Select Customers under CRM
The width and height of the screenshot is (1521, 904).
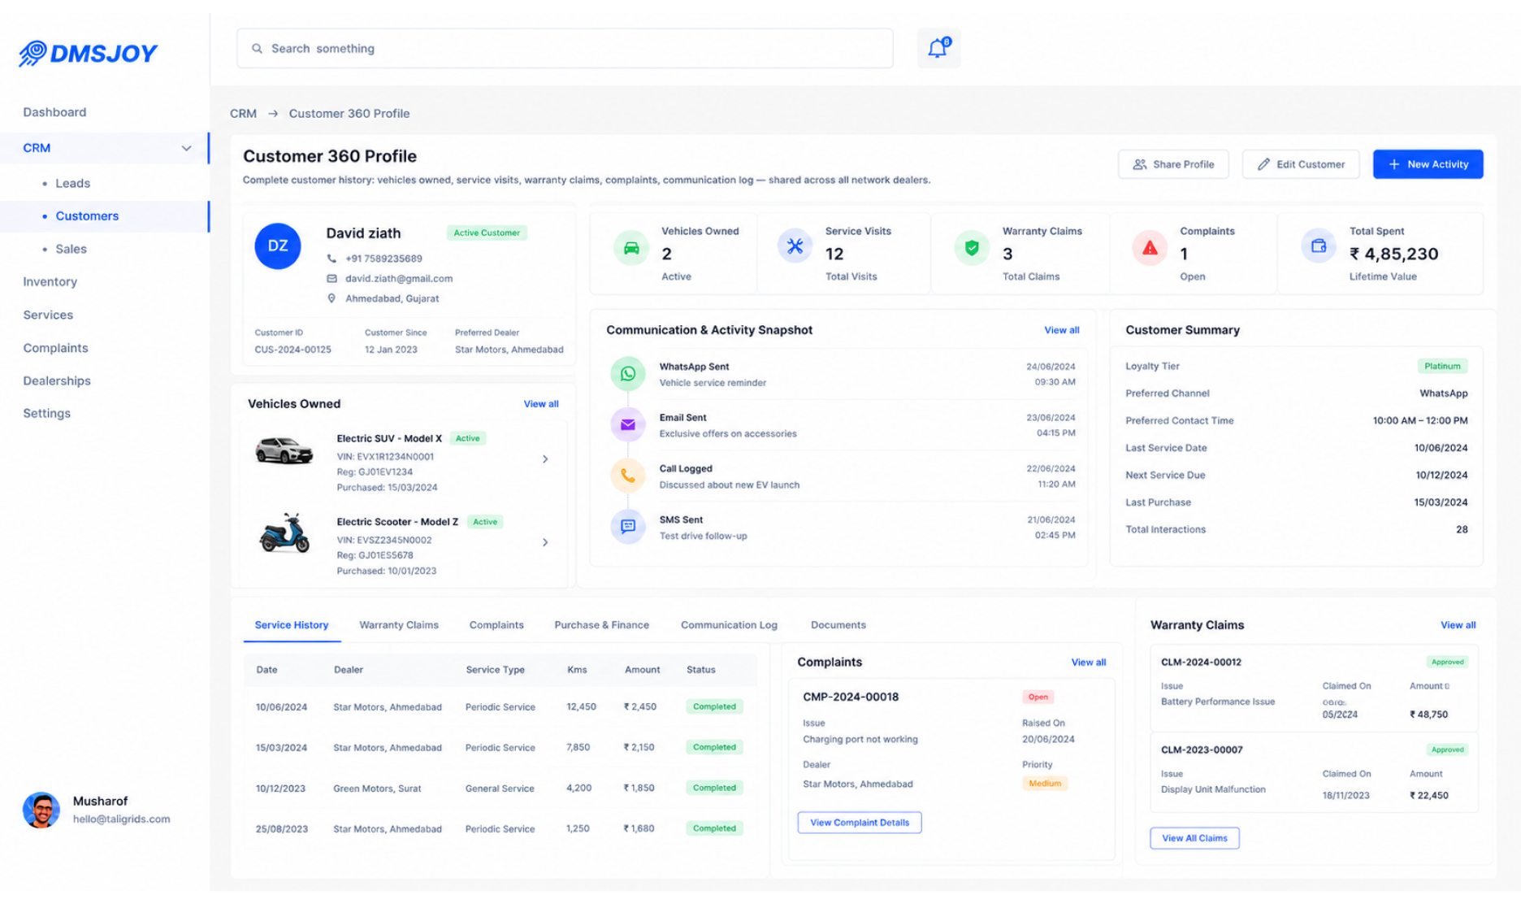coord(87,216)
